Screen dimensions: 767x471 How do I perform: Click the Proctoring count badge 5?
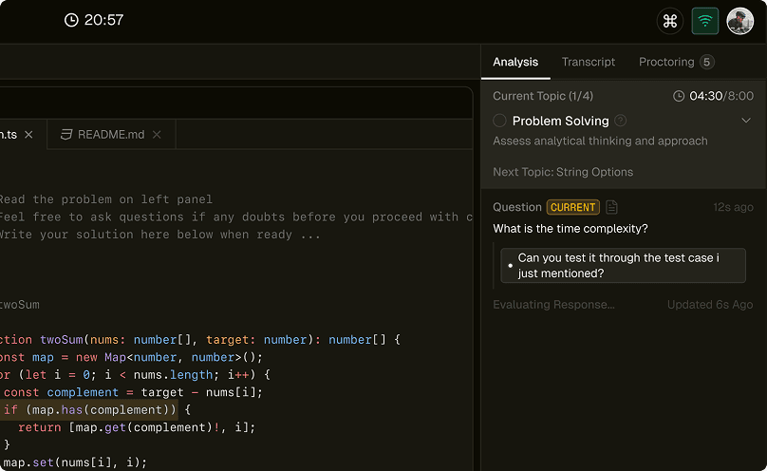pos(706,62)
